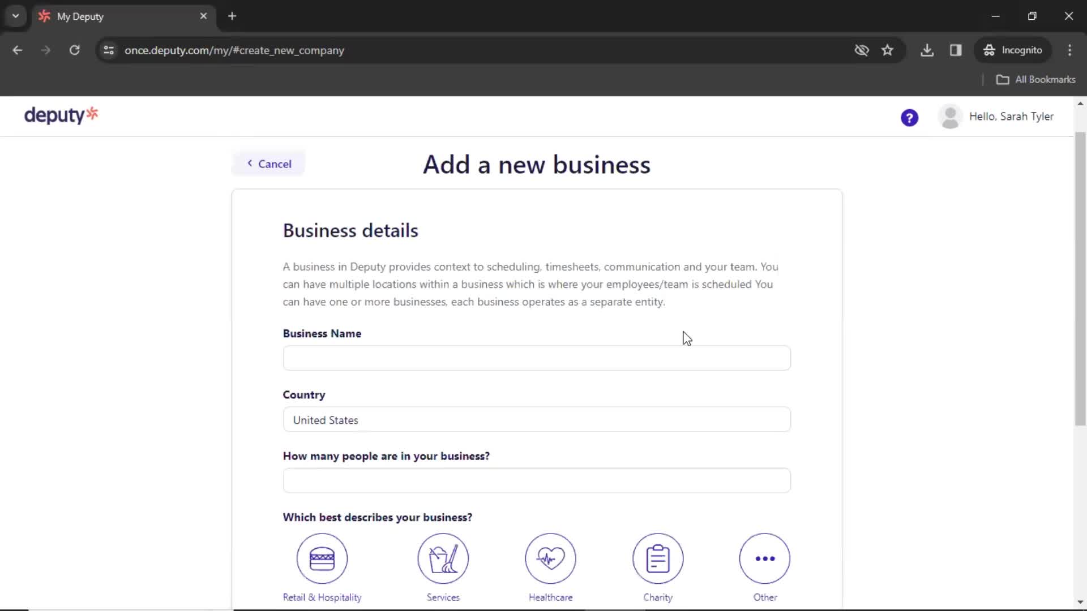Image resolution: width=1087 pixels, height=611 pixels.
Task: Click the United States country field
Action: coord(536,420)
